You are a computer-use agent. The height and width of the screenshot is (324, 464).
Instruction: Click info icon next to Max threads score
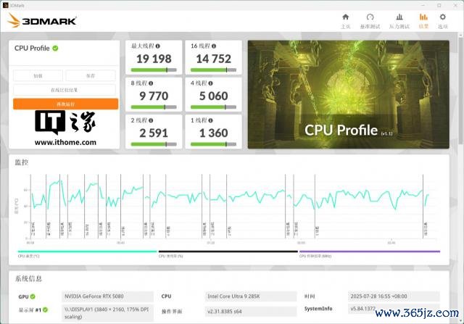pyautogui.click(x=158, y=46)
